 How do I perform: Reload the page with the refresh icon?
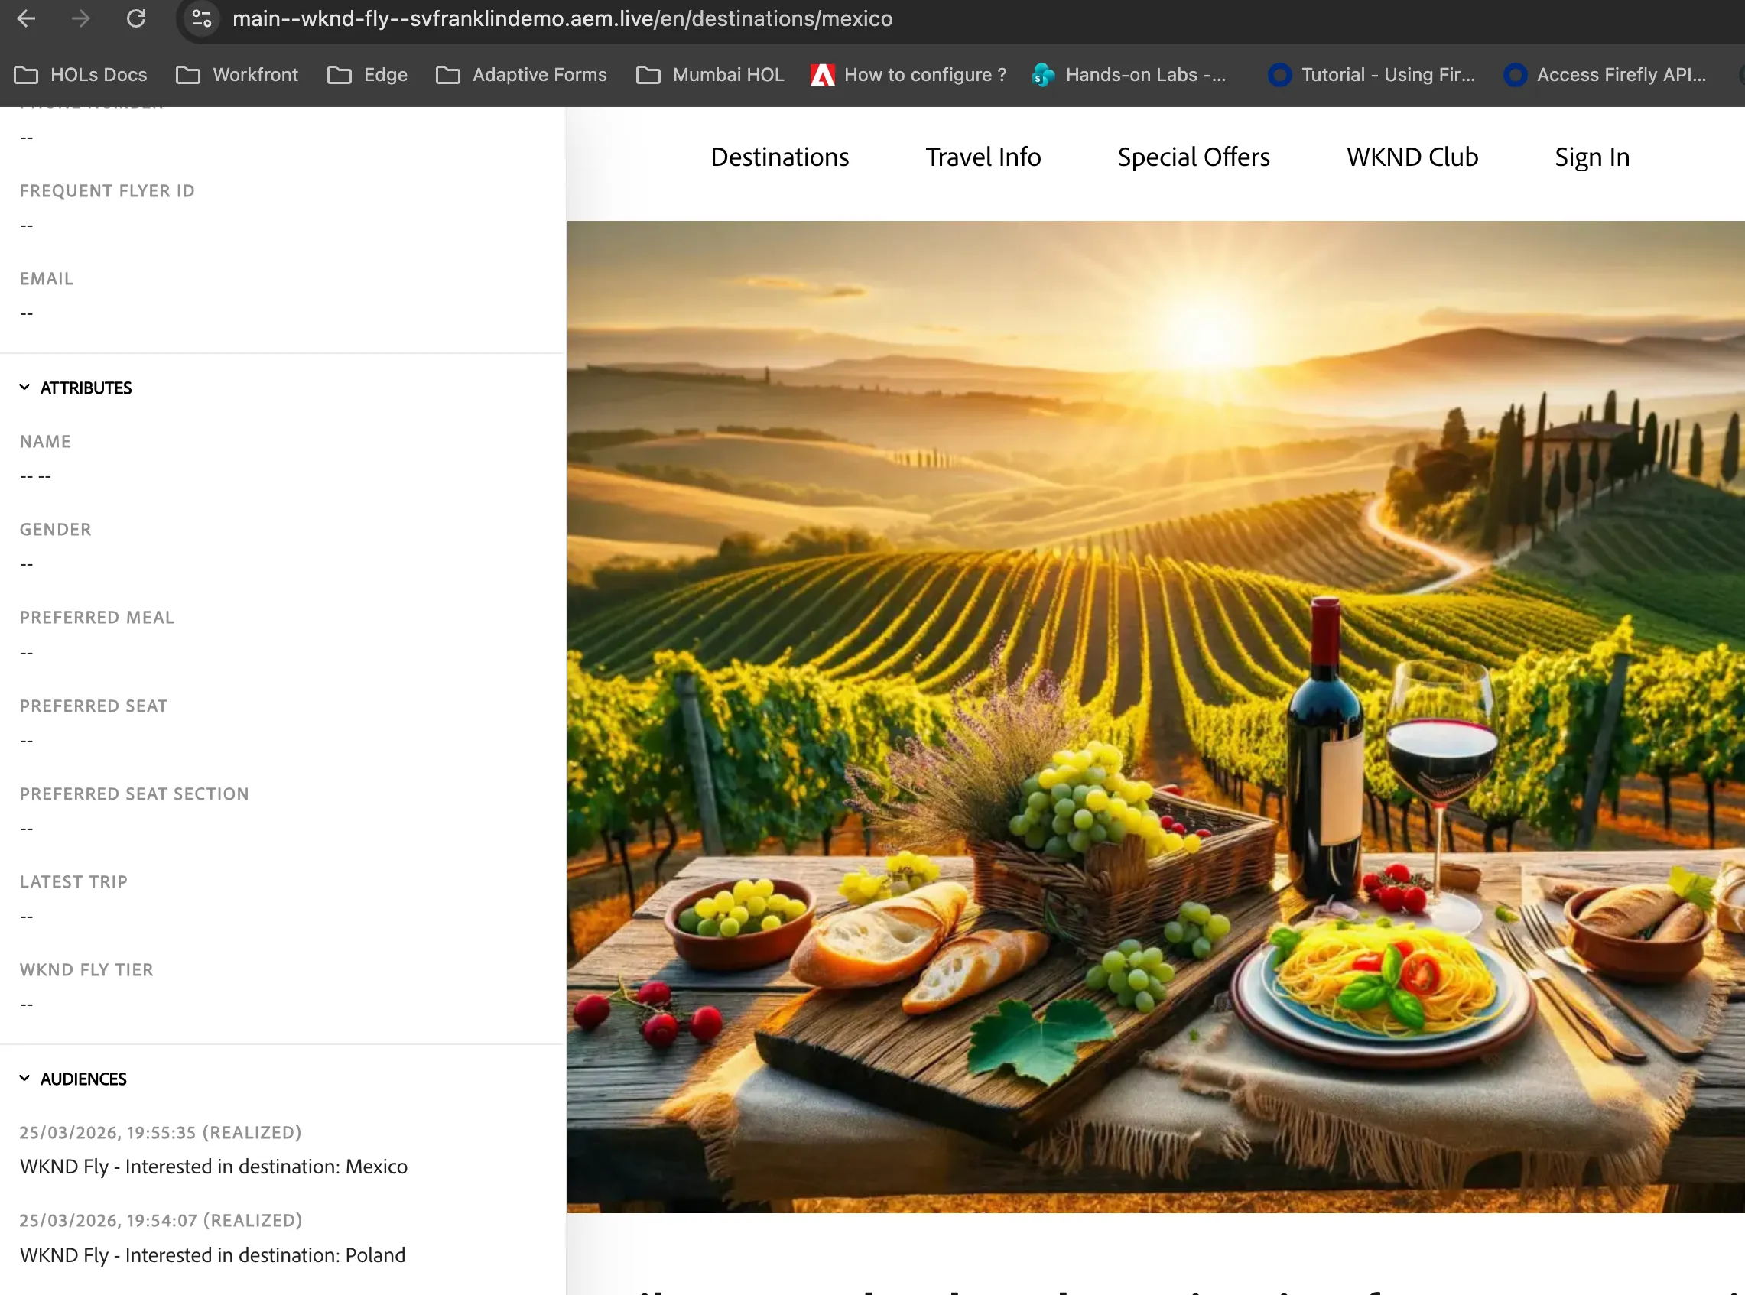[x=136, y=18]
